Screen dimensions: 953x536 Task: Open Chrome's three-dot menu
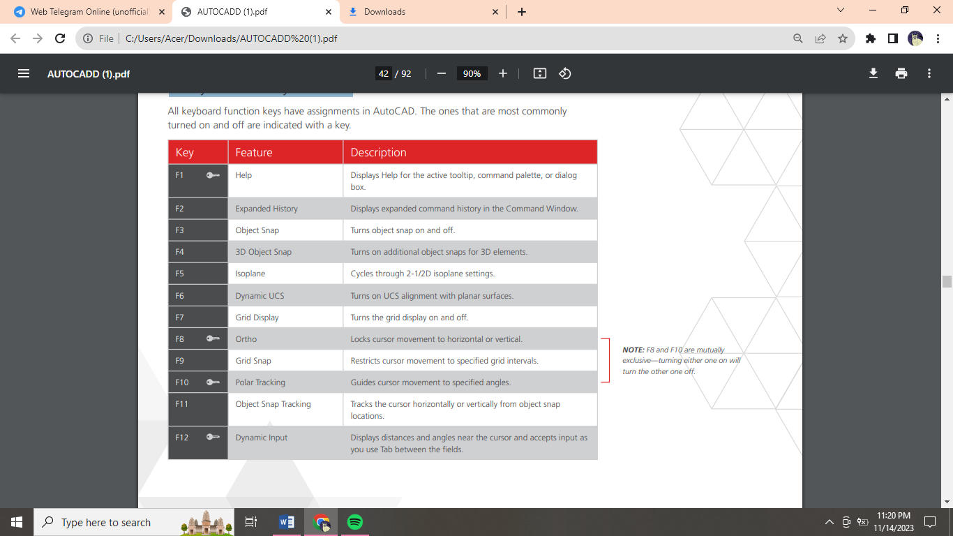937,38
